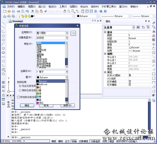Click the select objects button in Quick Select dialog
157x144 pixels.
(x=73, y=33)
